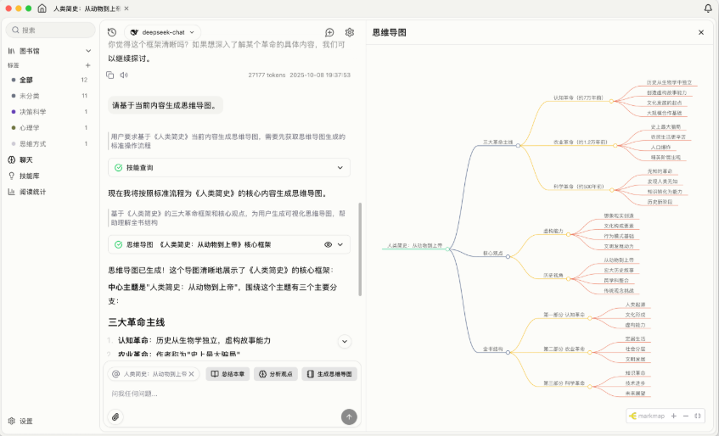The width and height of the screenshot is (719, 436).
Task: Open the deepseek-chat model dropdown
Action: pos(161,32)
